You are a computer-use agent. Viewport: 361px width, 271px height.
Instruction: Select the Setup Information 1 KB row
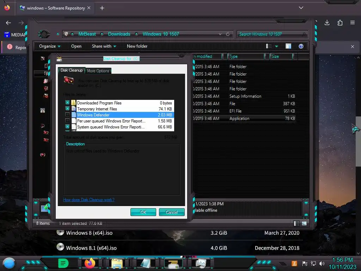244,96
